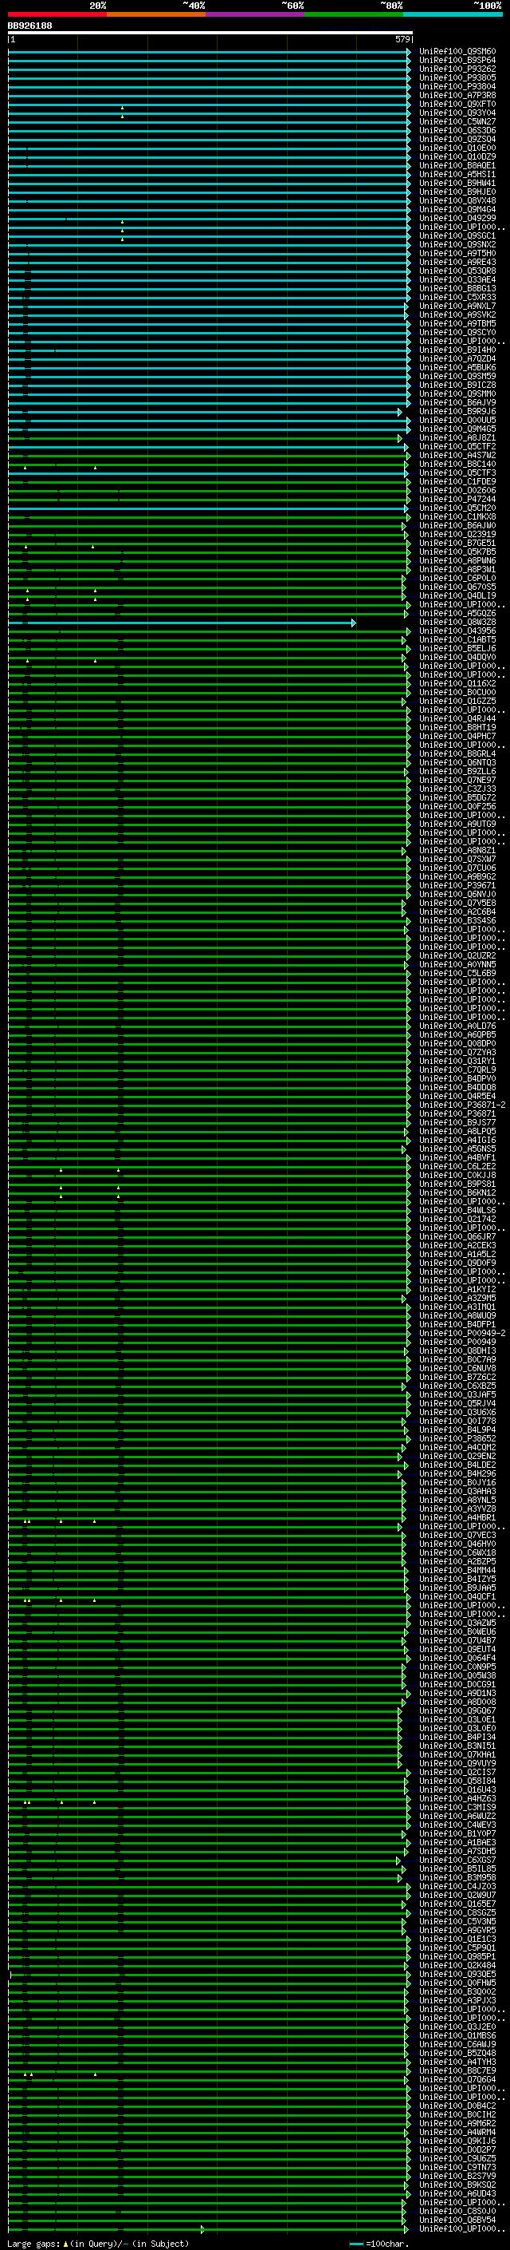Select the UniRef100_Q08DP0 label
The width and height of the screenshot is (510, 2250).
tap(457, 1044)
